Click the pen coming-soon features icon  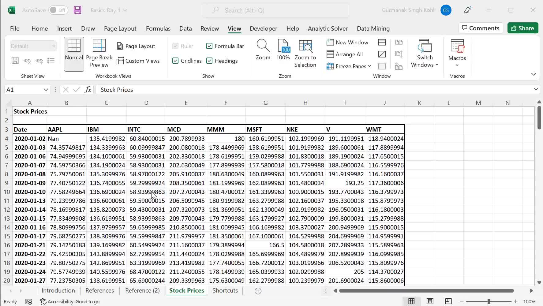(x=467, y=10)
